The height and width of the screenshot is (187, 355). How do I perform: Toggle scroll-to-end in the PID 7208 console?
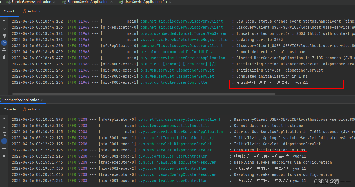(x=4, y=141)
